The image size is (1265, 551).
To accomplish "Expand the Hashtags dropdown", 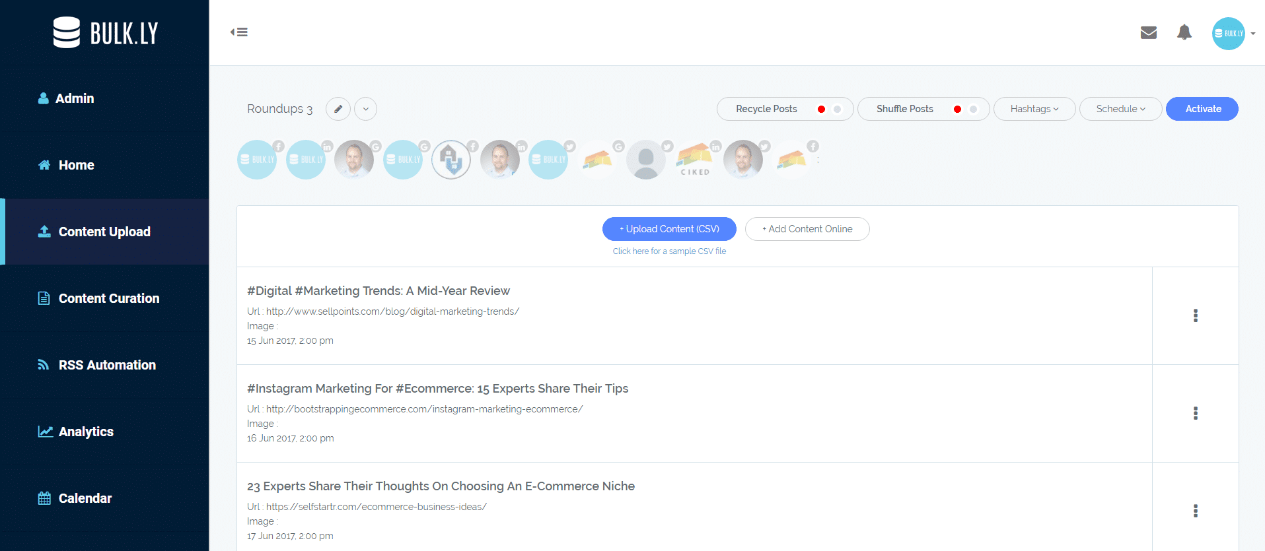I will [1034, 109].
